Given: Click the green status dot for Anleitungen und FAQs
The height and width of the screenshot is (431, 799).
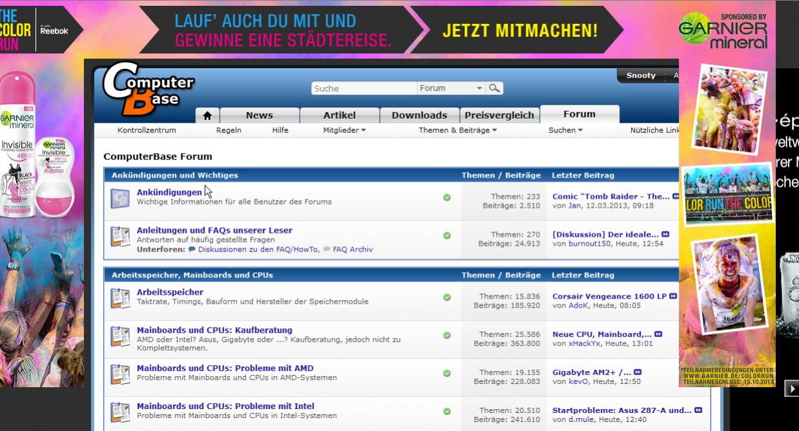Looking at the screenshot, I should (x=447, y=236).
